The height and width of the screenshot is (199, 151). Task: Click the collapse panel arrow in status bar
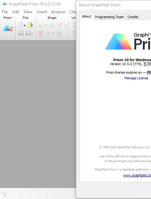4,194
